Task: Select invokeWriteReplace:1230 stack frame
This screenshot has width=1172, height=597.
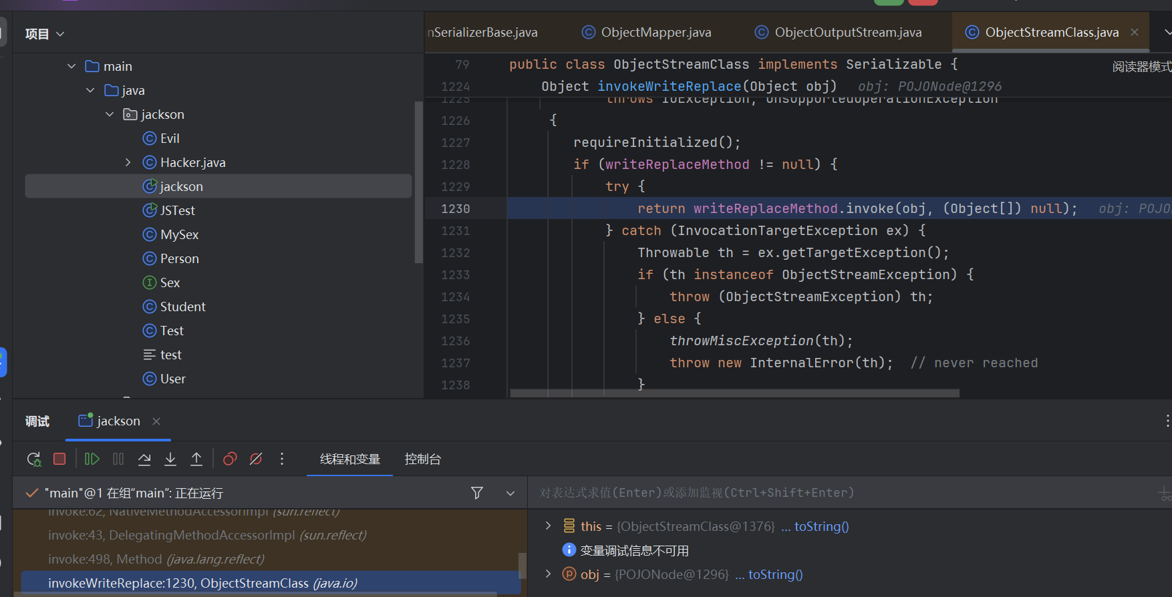Action: tap(271, 583)
